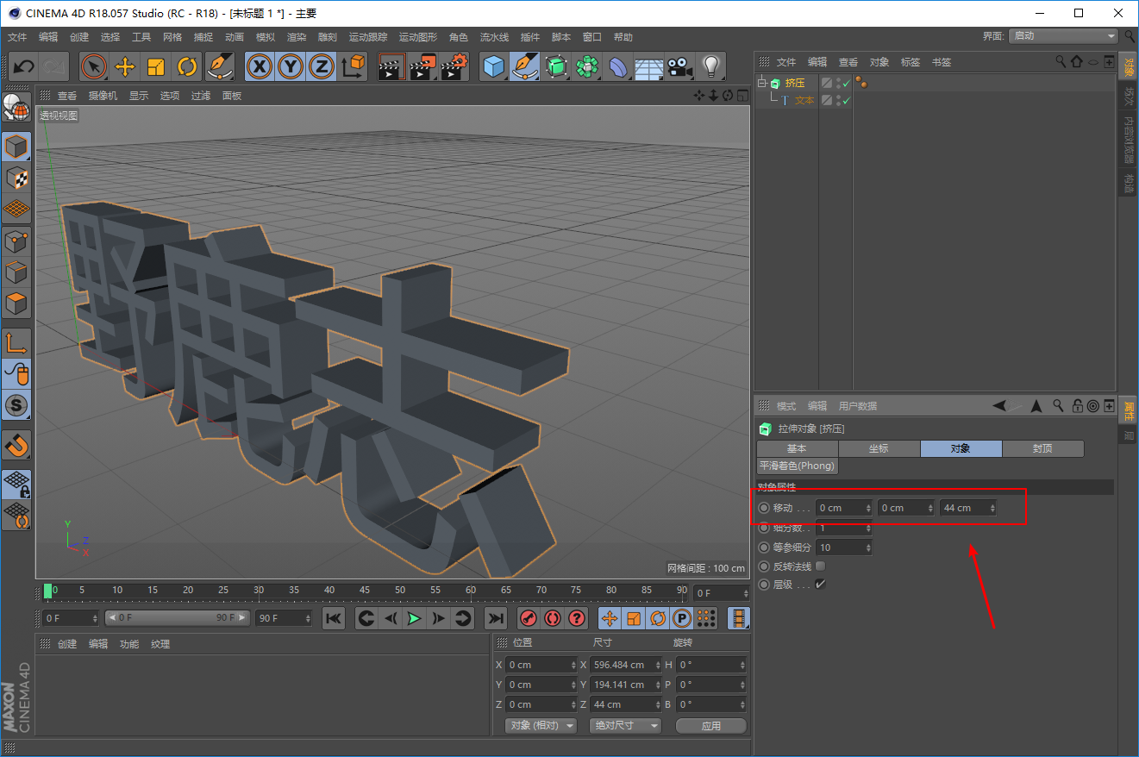Select the Texture mode icon
This screenshot has height=757, width=1139.
(x=16, y=178)
